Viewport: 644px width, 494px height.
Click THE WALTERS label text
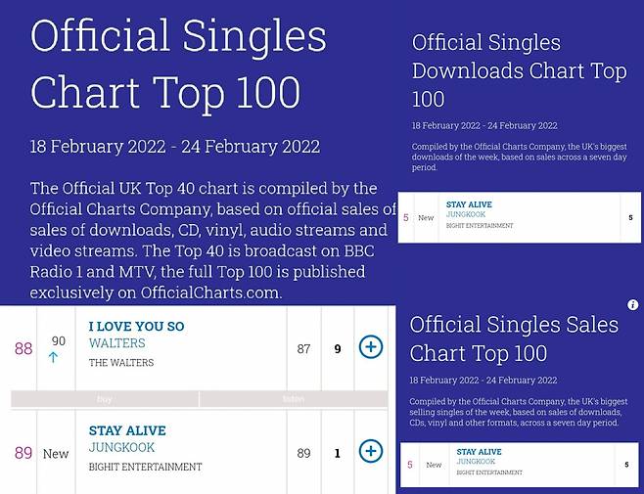(x=121, y=363)
